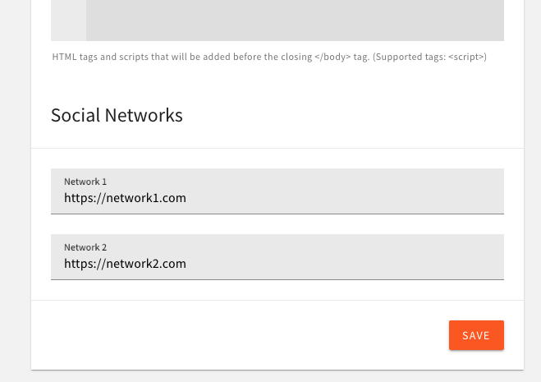Click the "Network 2" field label
541x382 pixels.
85,246
